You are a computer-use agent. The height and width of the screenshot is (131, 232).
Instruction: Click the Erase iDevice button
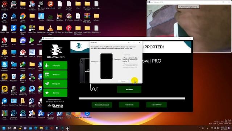click(x=156, y=105)
